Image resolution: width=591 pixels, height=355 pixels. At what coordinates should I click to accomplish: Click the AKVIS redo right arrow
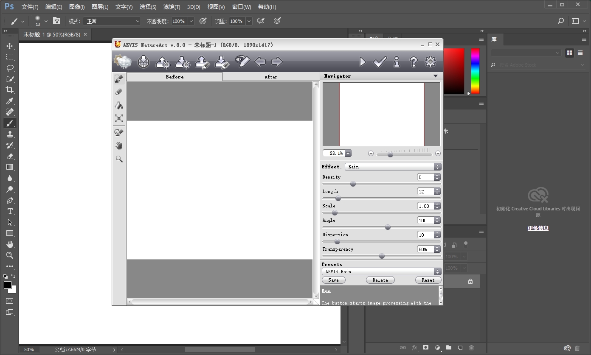point(277,62)
